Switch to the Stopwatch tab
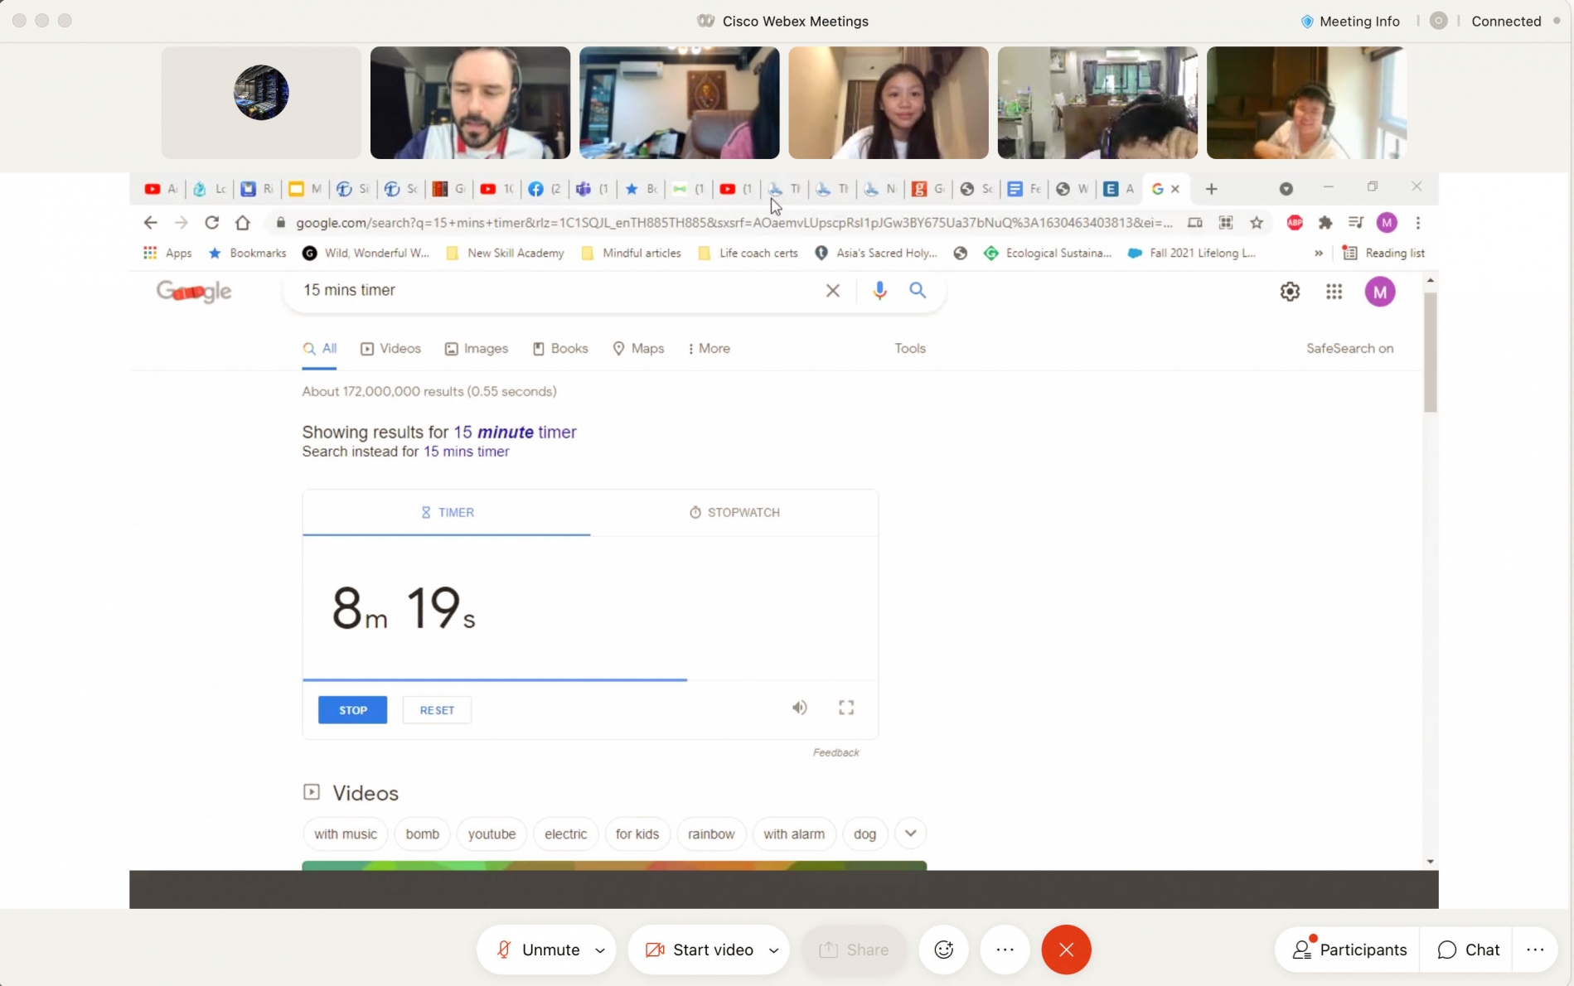This screenshot has height=986, width=1574. pos(734,512)
